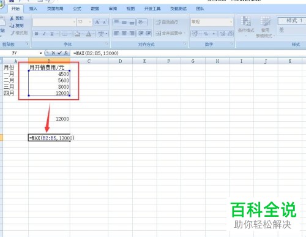Align text right
This screenshot has width=306, height=237.
click(132, 33)
